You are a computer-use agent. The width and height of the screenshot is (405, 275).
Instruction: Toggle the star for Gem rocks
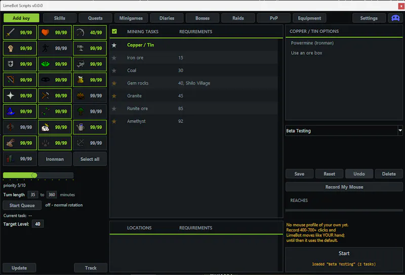coord(114,83)
